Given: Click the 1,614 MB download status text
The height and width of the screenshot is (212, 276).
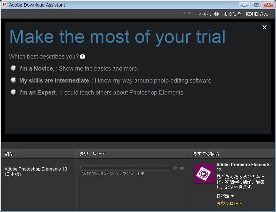Looking at the screenshot, I should (113, 173).
